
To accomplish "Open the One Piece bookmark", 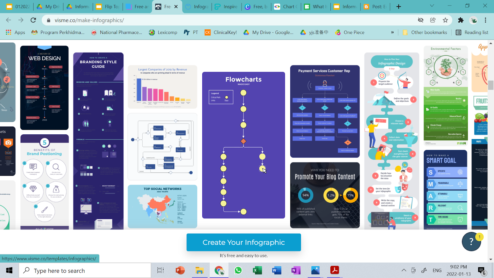I will tap(350, 32).
